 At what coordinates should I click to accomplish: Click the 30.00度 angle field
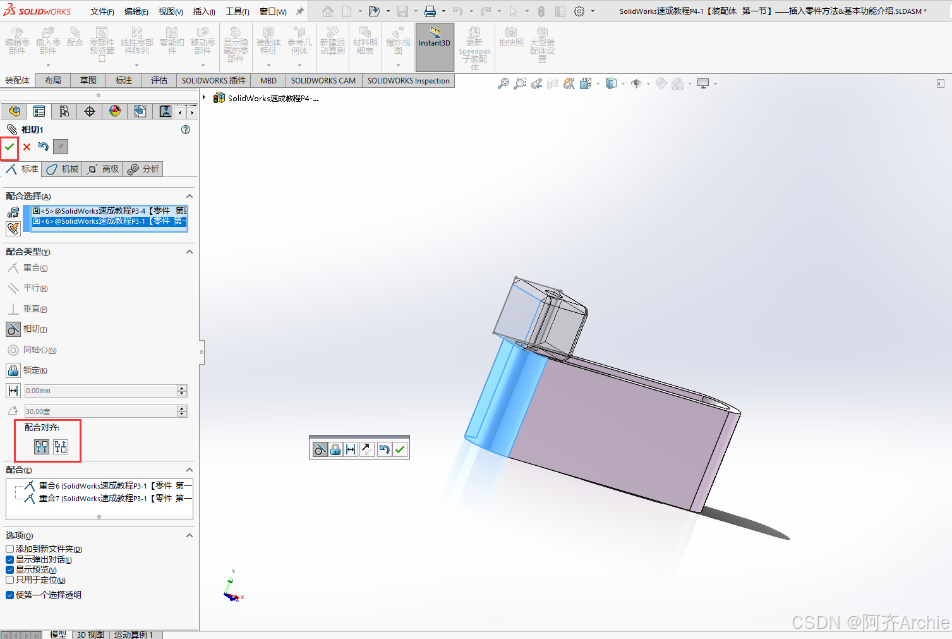(x=100, y=411)
